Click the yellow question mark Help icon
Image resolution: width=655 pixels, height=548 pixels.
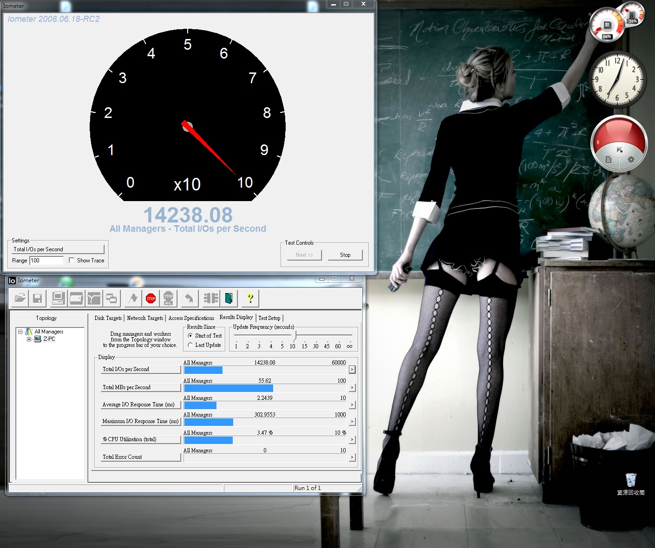[250, 299]
